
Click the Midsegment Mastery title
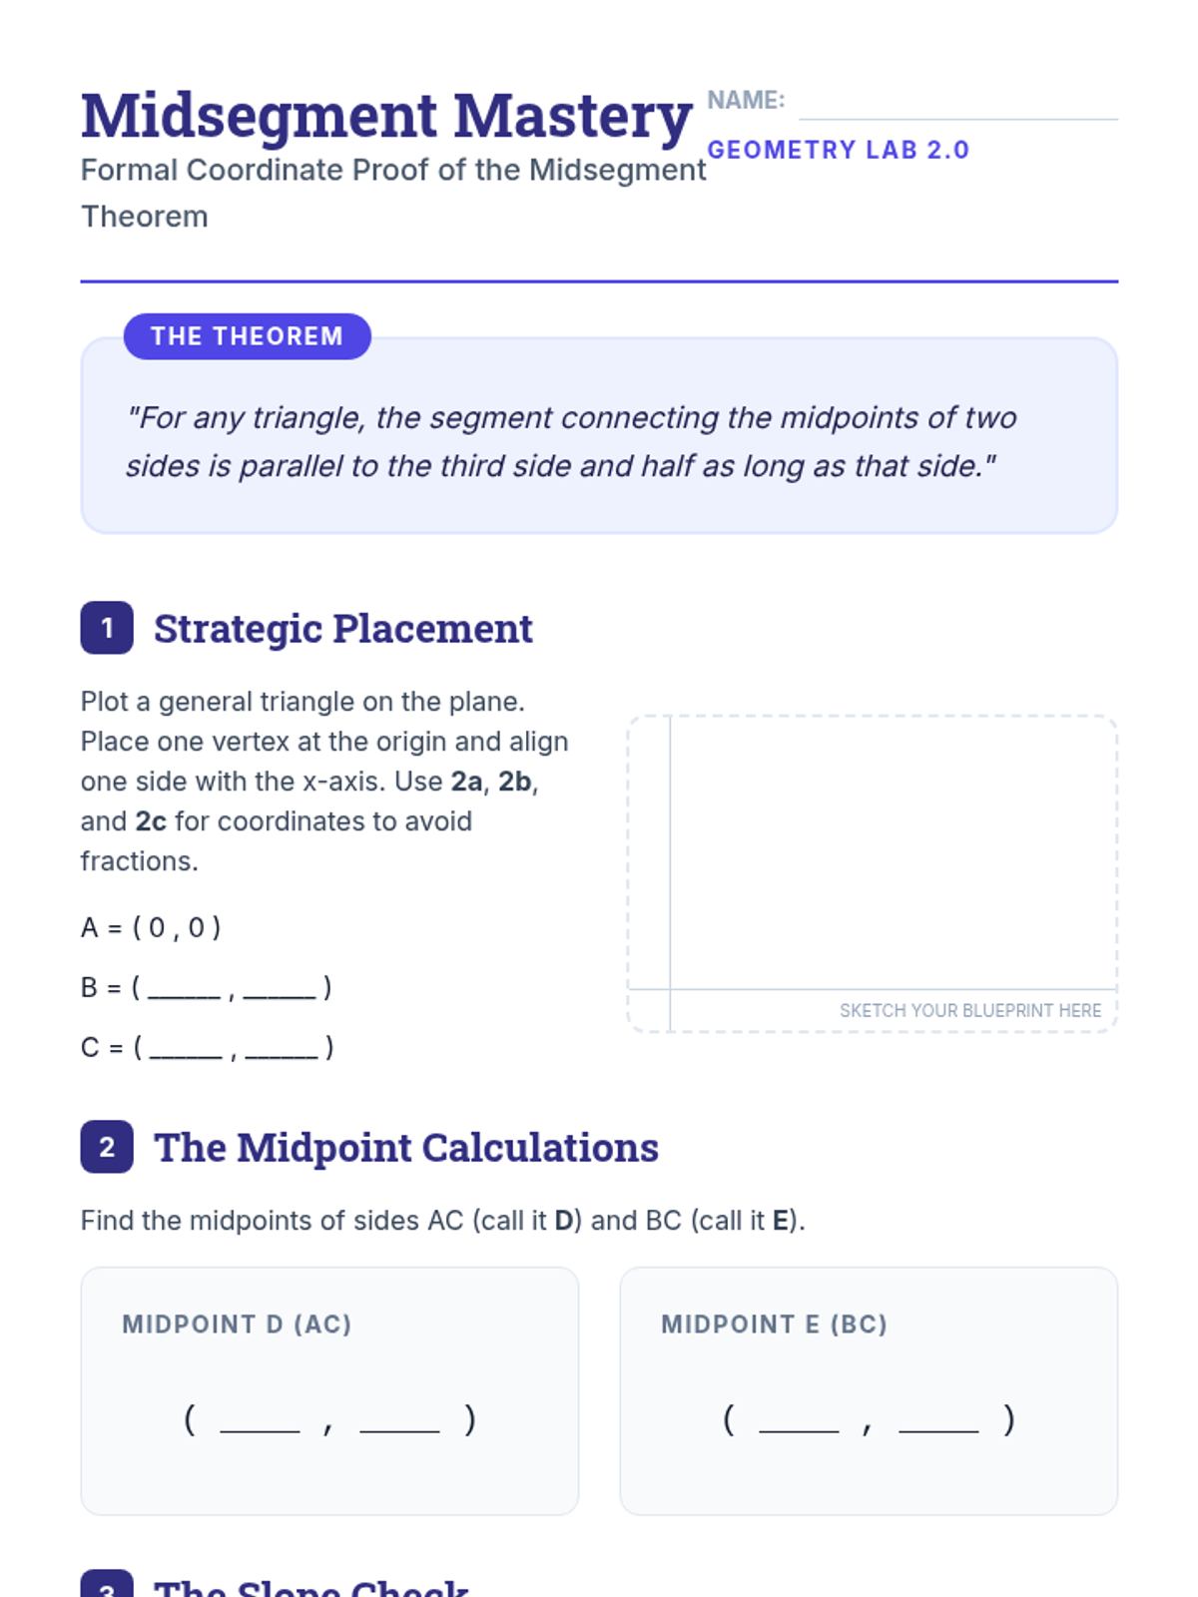386,116
